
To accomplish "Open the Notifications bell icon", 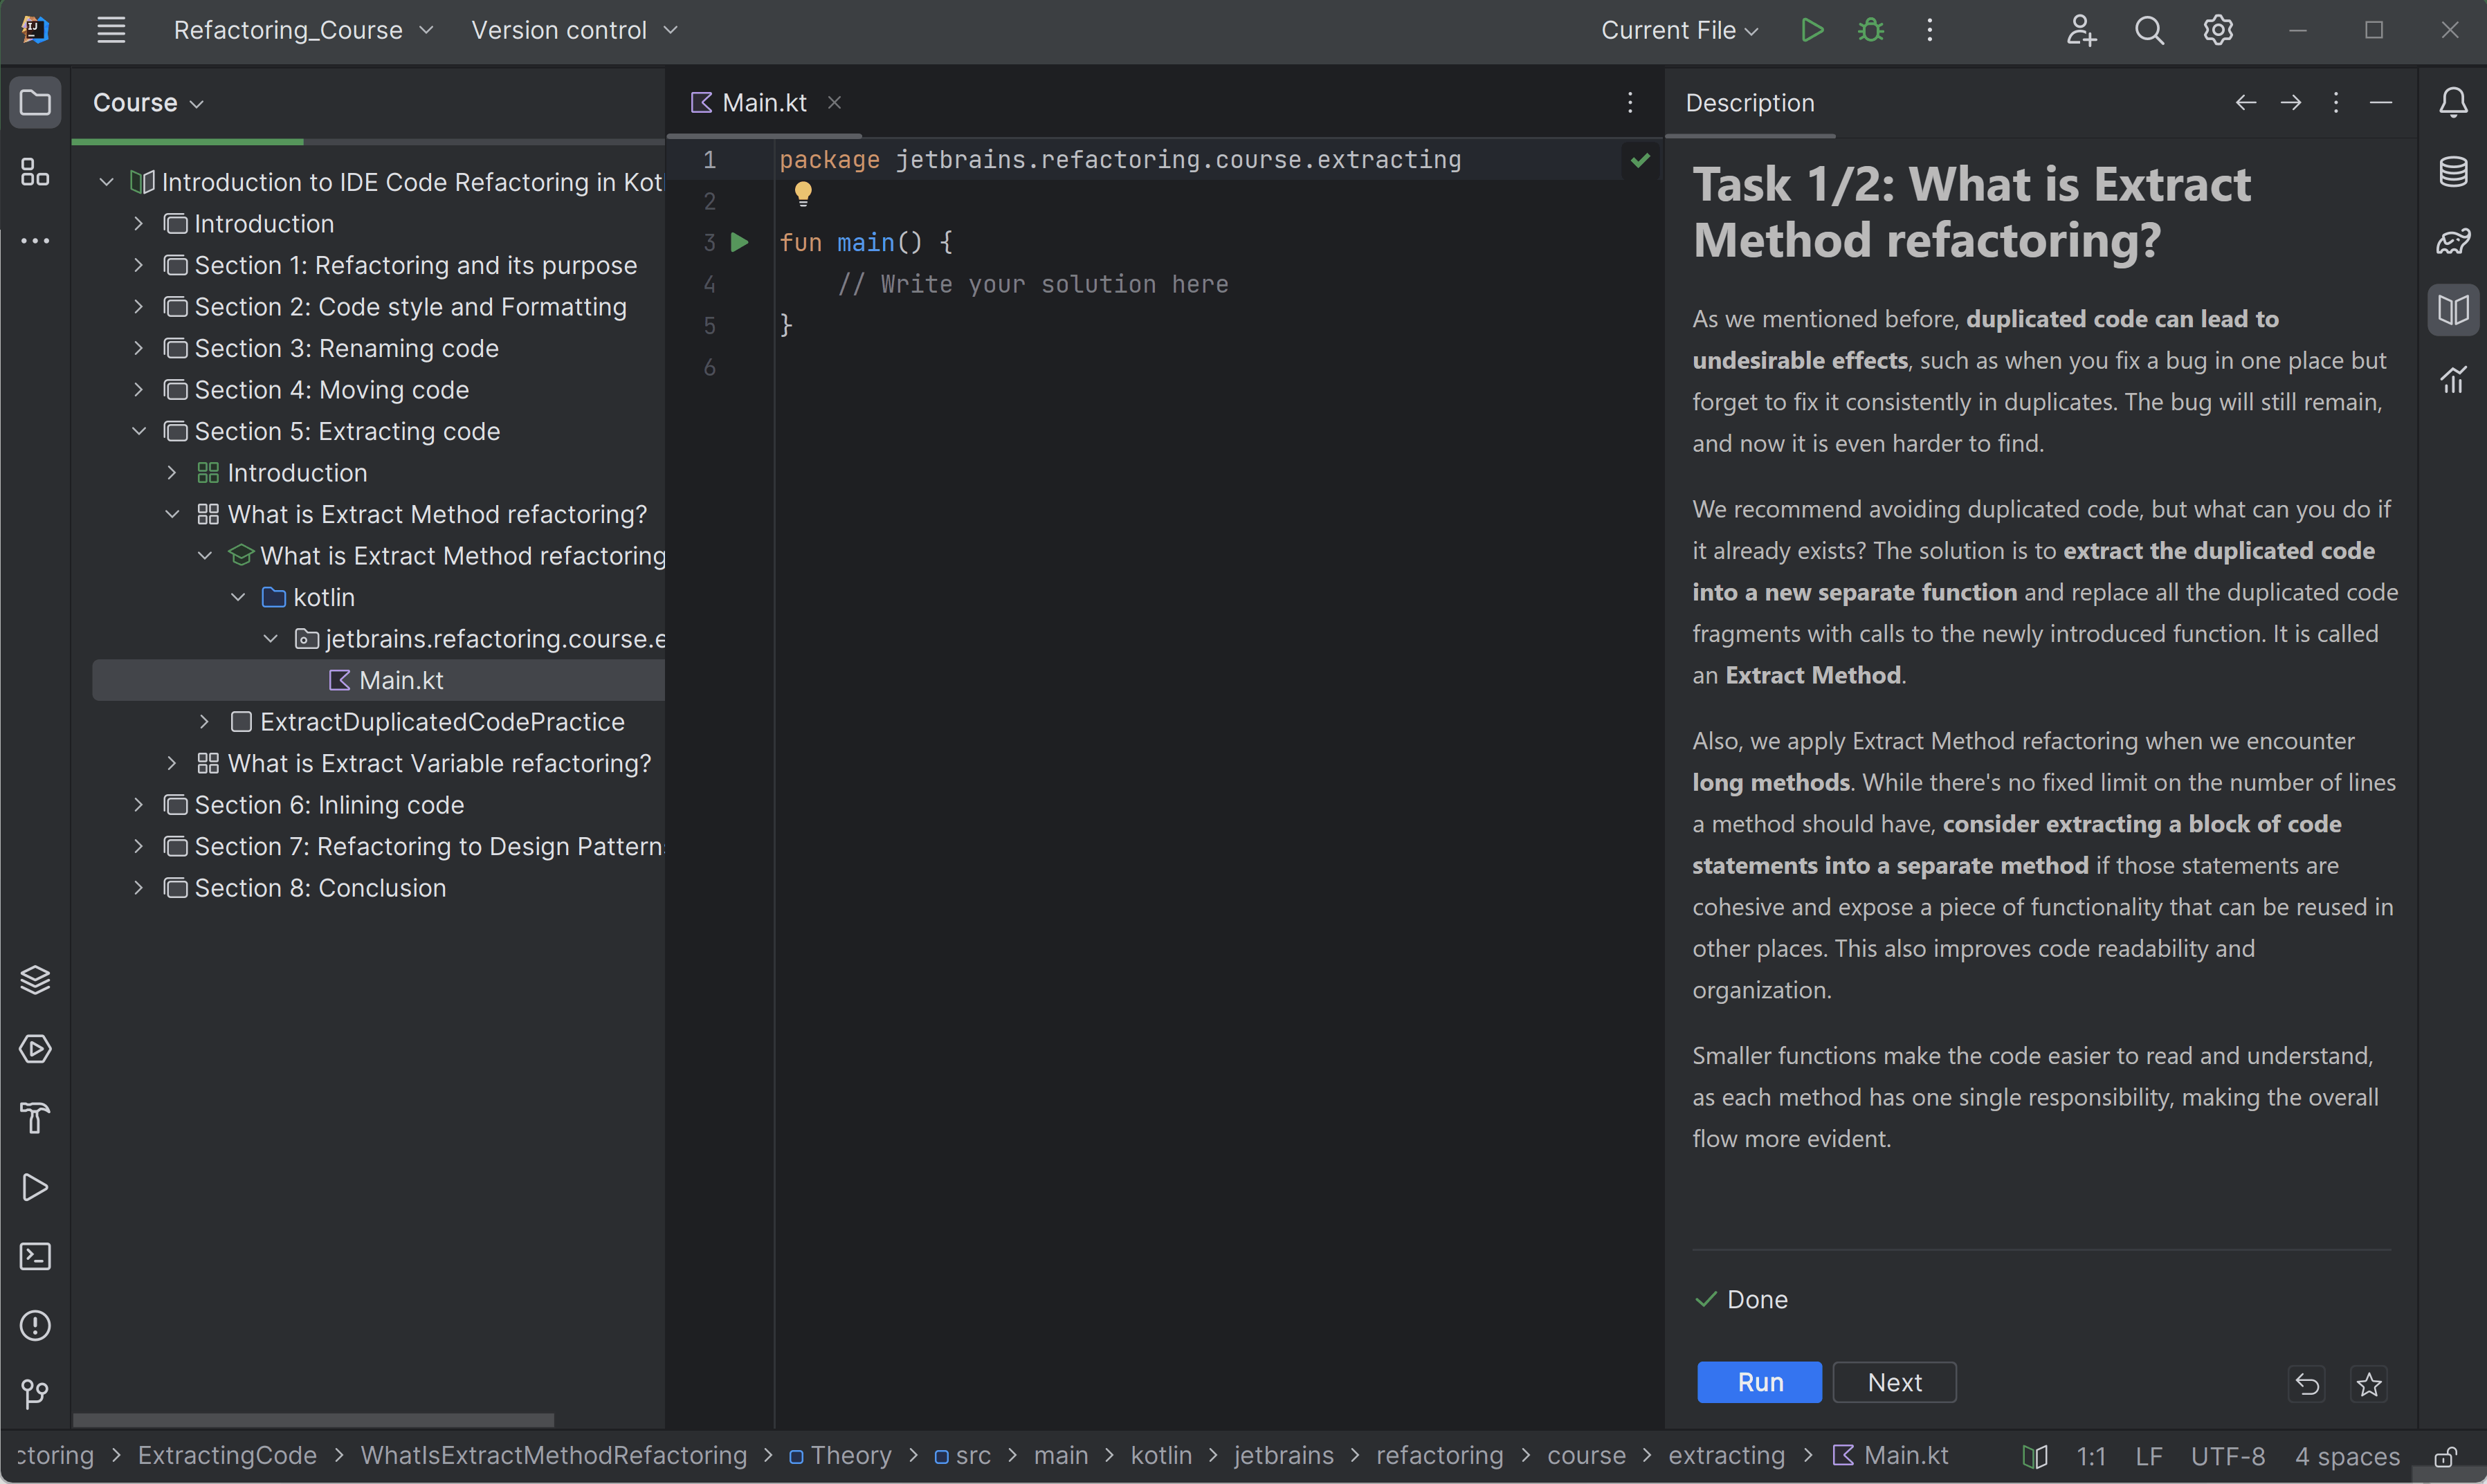I will pyautogui.click(x=2452, y=102).
